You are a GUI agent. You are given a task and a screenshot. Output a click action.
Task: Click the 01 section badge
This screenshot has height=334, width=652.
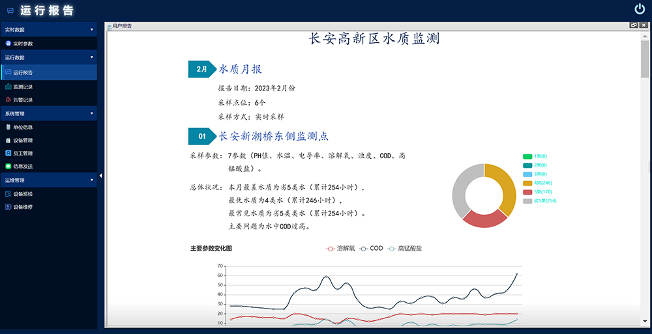(202, 136)
